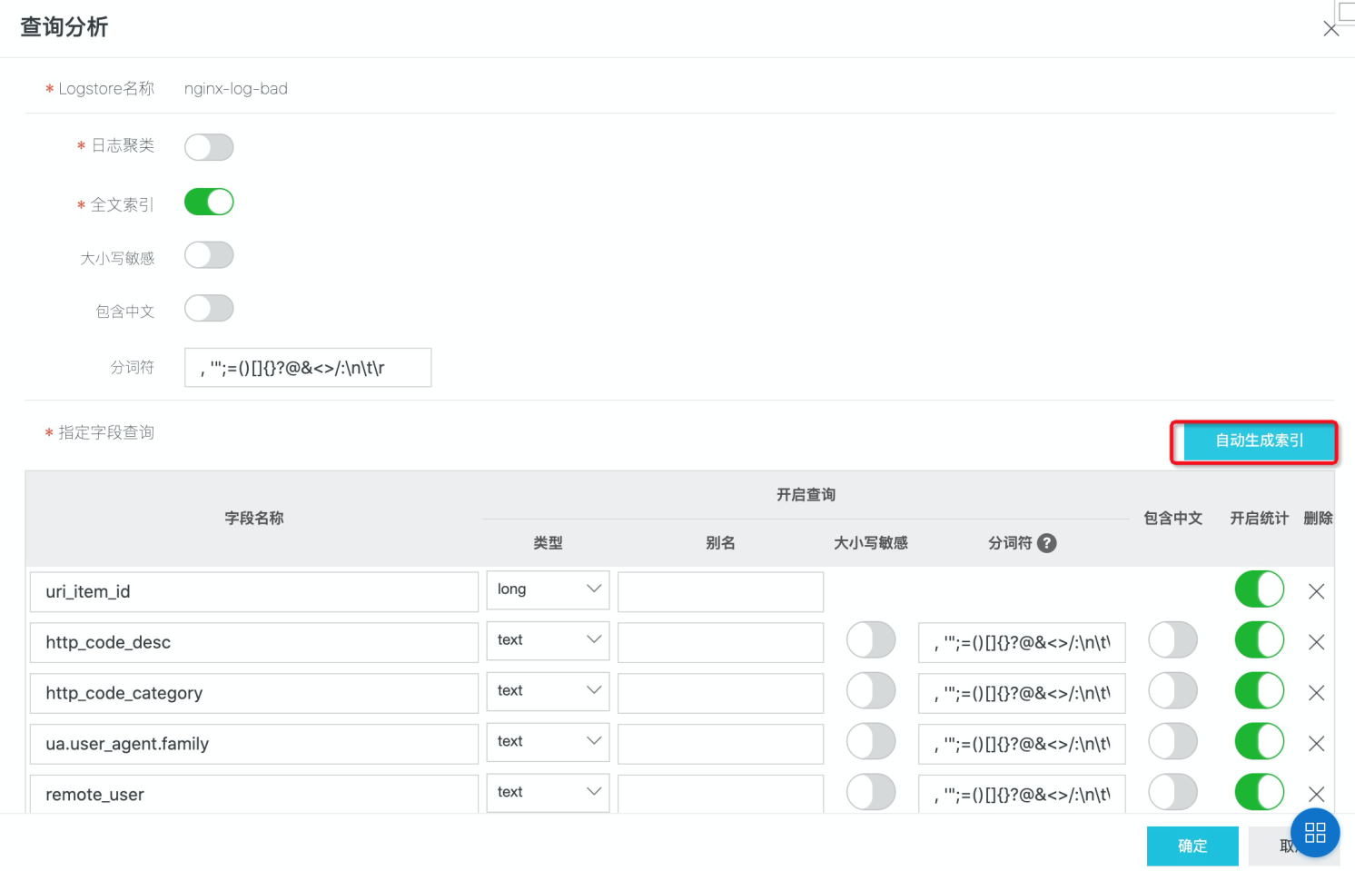Delete the http_code_desc field row

pos(1316,642)
